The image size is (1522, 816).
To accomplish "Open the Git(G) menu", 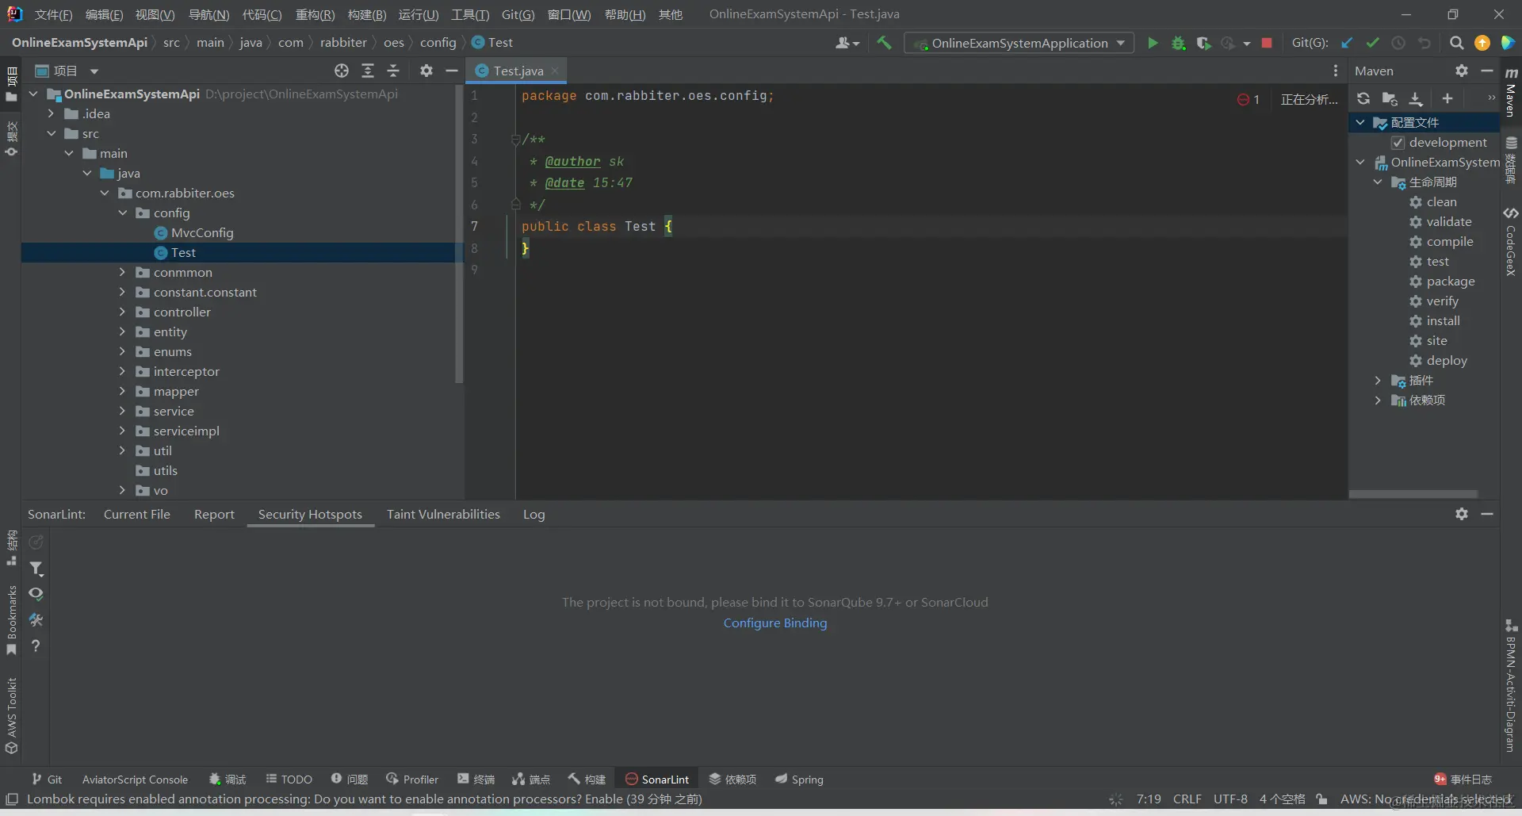I will pos(518,14).
